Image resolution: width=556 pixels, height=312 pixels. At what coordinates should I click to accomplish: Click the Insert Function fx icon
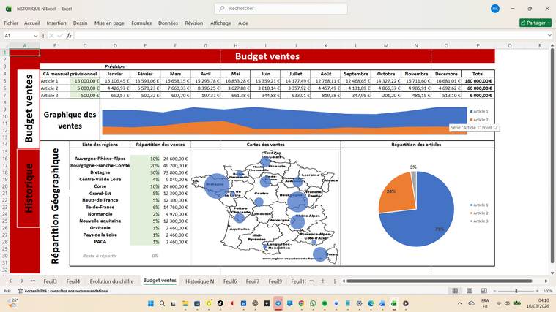69,35
